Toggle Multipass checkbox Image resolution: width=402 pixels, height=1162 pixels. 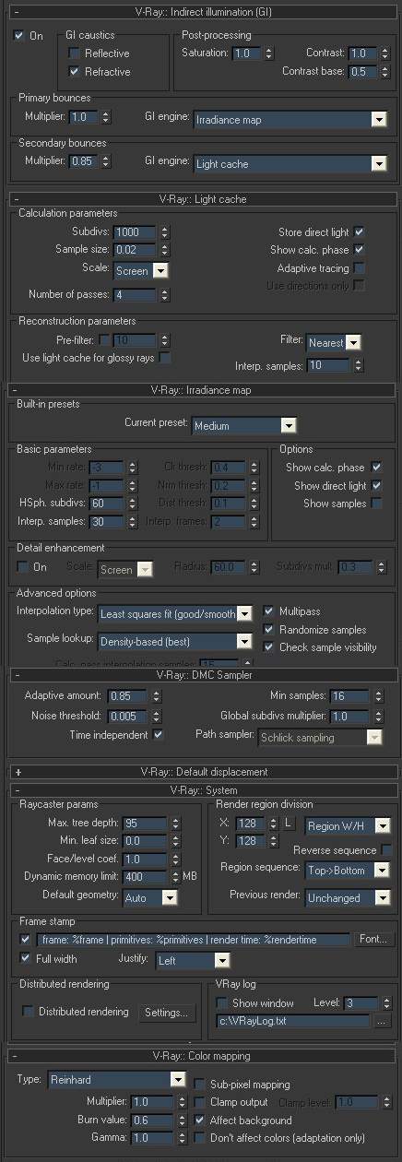point(268,611)
